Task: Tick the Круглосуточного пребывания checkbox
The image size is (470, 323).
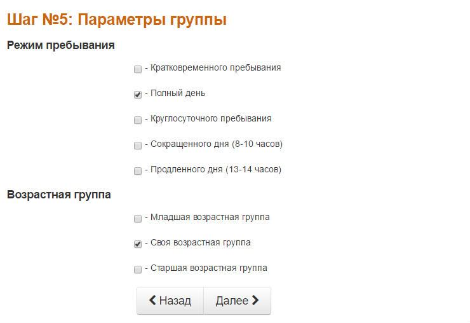Action: [x=138, y=120]
